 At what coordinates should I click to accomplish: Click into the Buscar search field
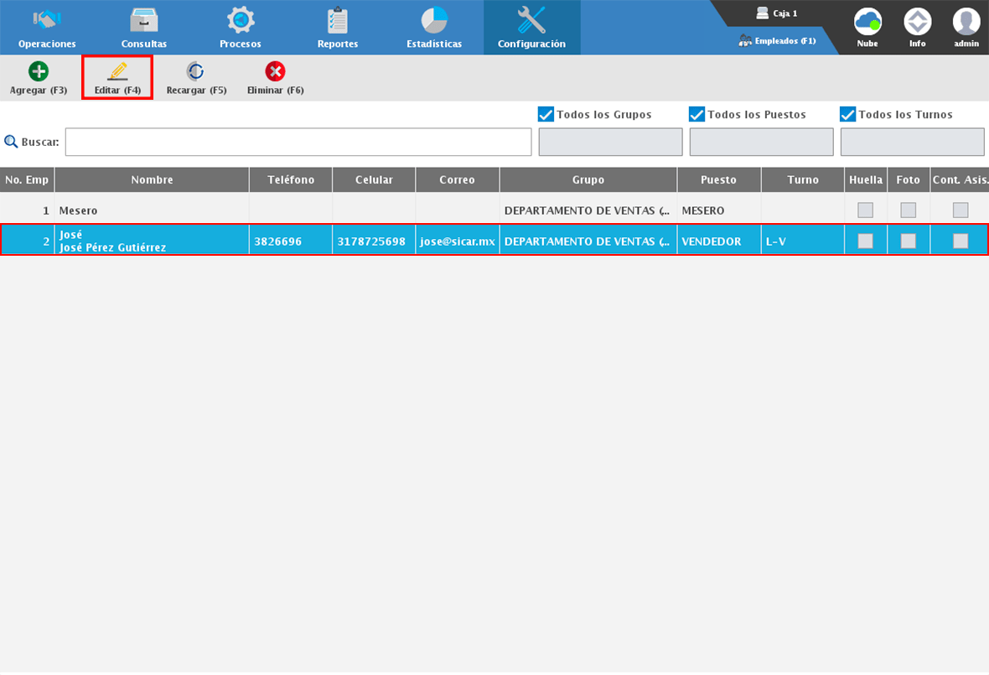pyautogui.click(x=298, y=143)
